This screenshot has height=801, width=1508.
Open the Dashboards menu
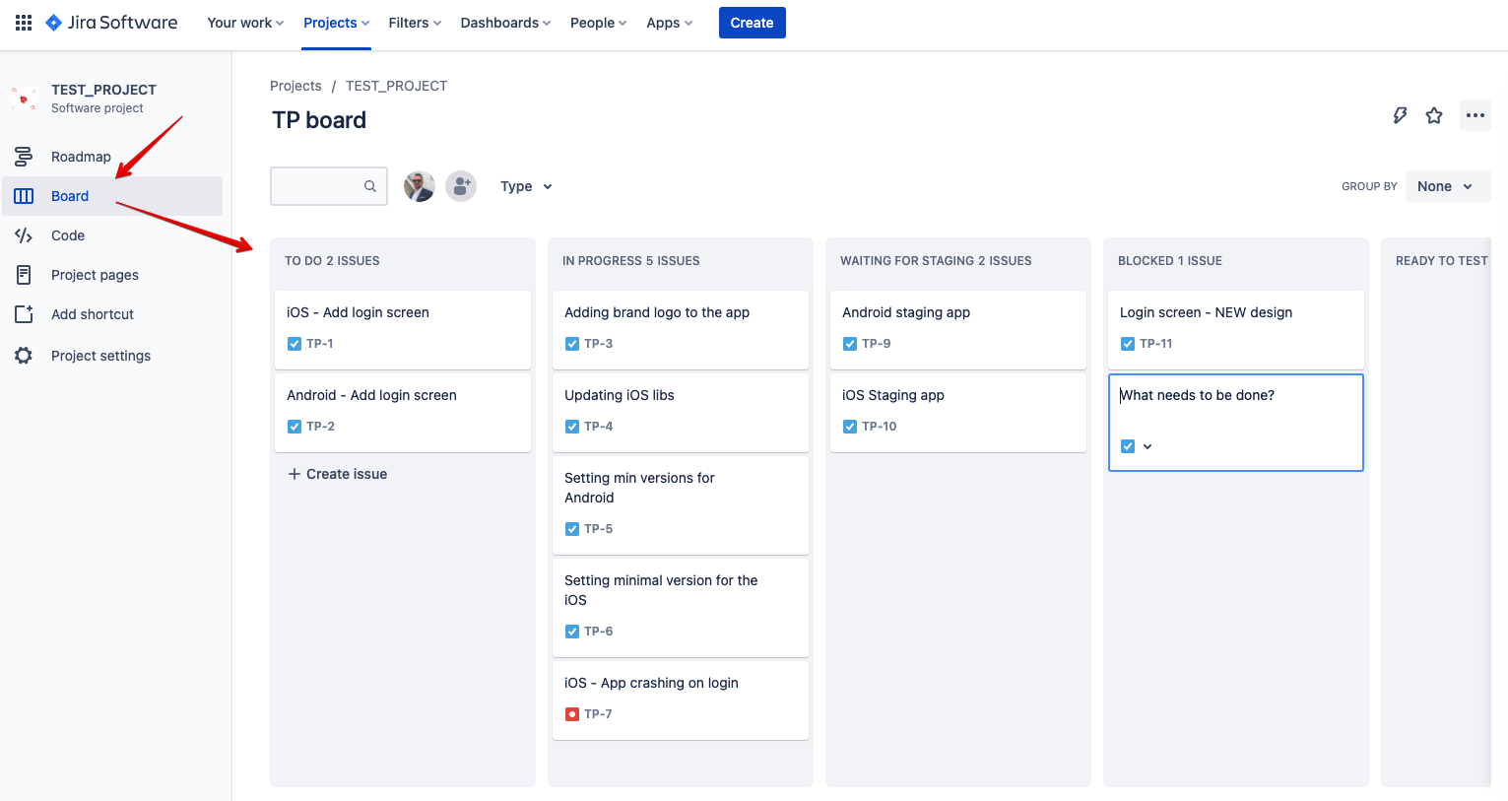pos(505,23)
